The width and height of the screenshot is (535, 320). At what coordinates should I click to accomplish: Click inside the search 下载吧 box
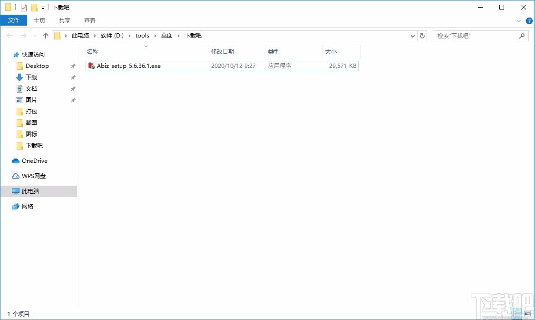[x=476, y=35]
